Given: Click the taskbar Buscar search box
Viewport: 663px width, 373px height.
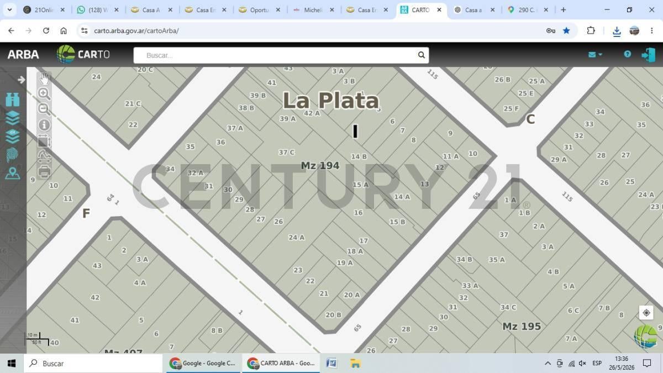Looking at the screenshot, I should tap(93, 363).
